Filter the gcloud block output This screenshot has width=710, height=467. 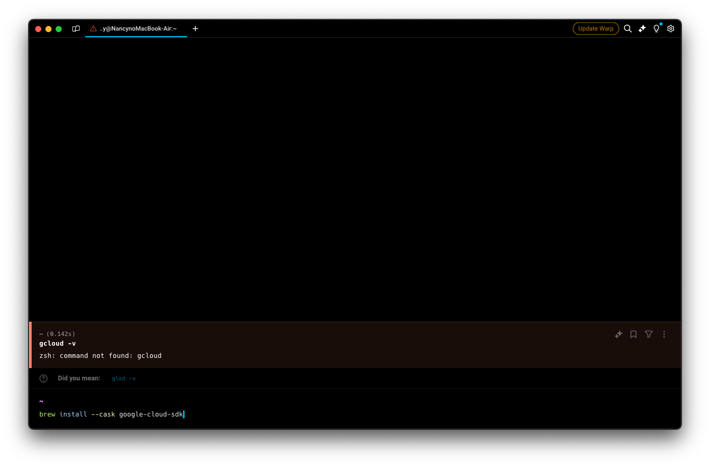click(x=649, y=334)
